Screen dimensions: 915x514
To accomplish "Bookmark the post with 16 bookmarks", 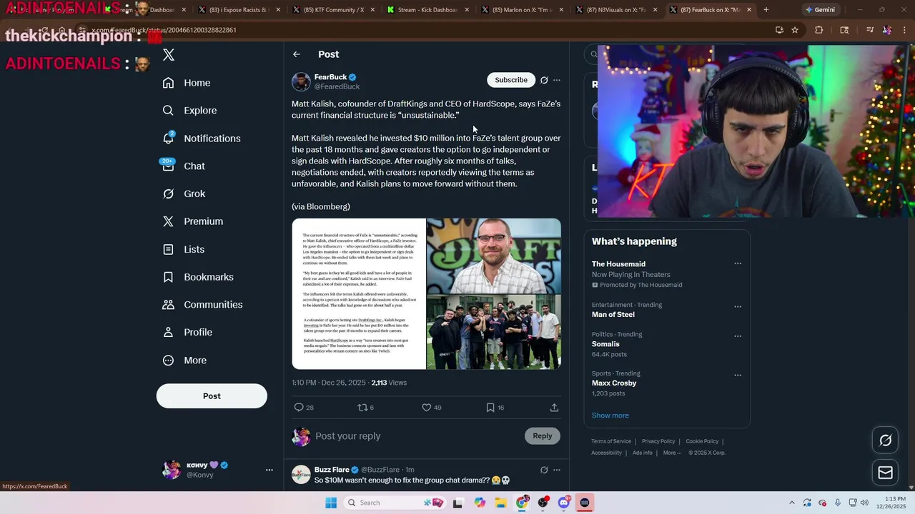I will click(x=490, y=407).
